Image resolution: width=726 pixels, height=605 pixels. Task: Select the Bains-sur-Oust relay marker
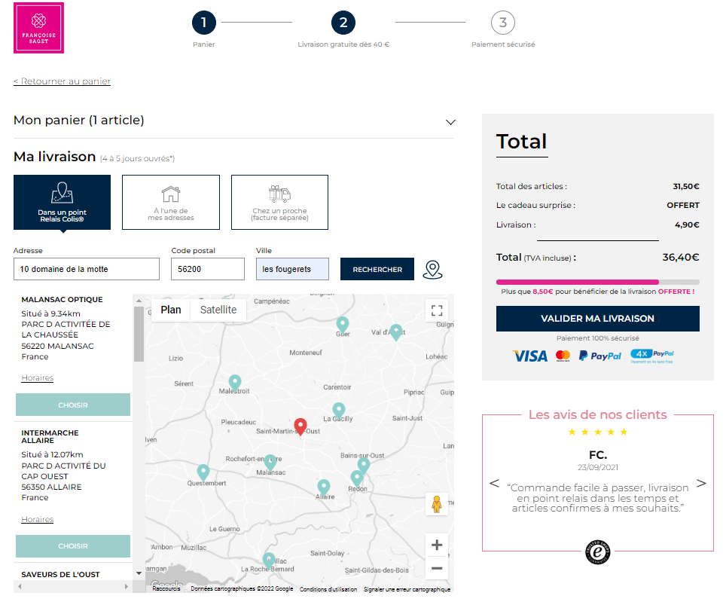tap(364, 465)
